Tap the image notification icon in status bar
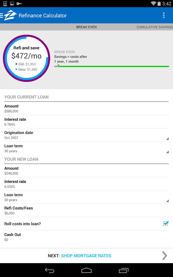This screenshot has height=277, width=173. pyautogui.click(x=12, y=3)
